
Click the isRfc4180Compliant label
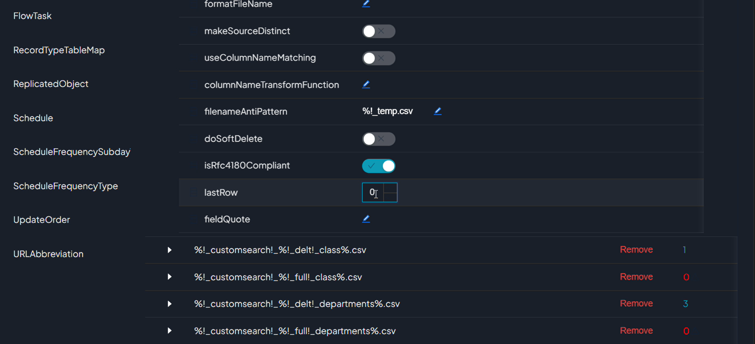click(247, 165)
